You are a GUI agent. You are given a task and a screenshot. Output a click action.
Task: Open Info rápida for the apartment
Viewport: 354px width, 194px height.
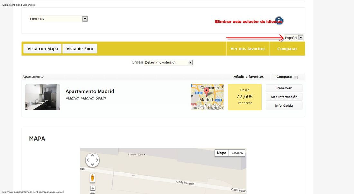[x=284, y=106]
